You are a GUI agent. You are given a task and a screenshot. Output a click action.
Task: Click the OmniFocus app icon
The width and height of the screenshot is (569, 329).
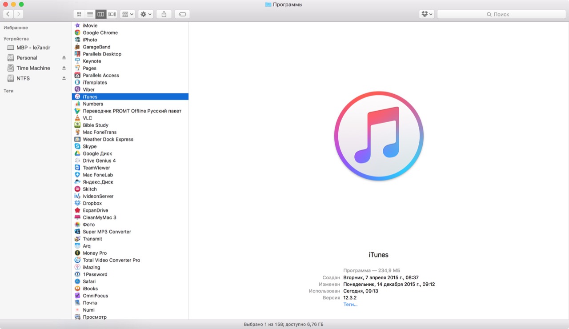point(77,296)
